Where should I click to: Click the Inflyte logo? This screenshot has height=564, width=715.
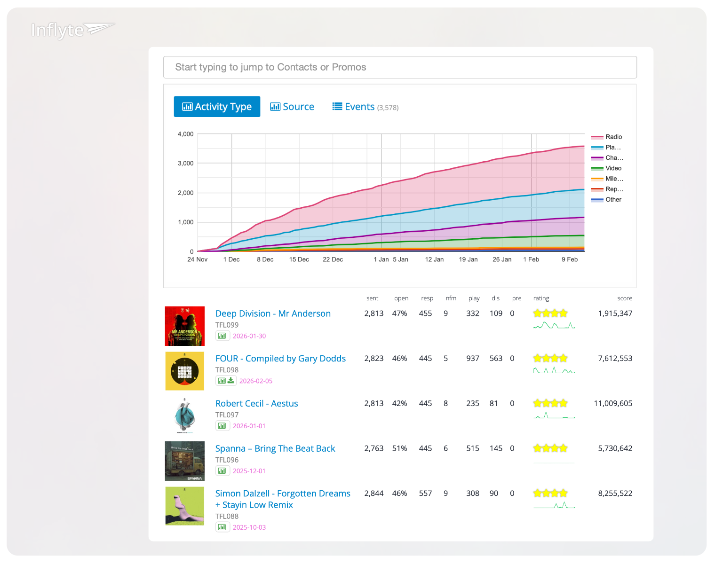[72, 30]
